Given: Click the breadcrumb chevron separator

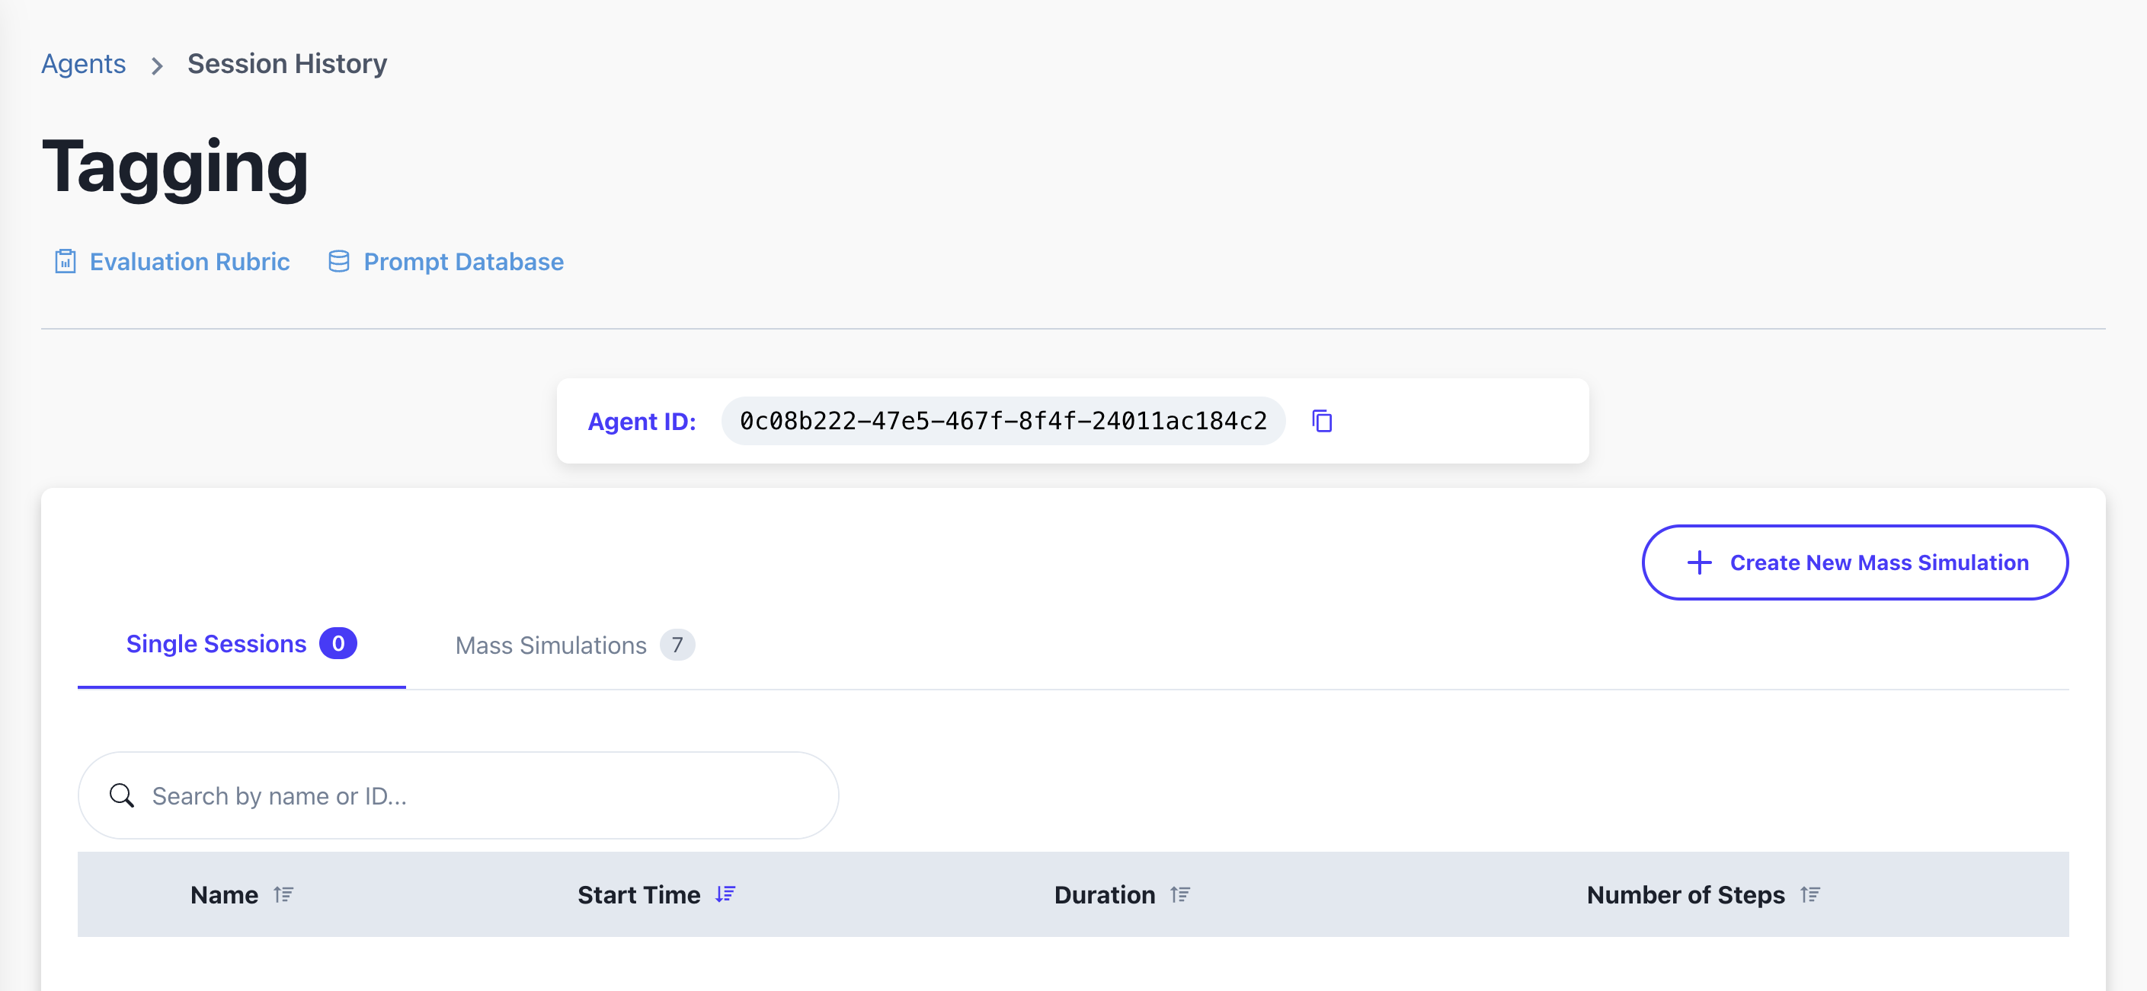Looking at the screenshot, I should click(x=157, y=65).
